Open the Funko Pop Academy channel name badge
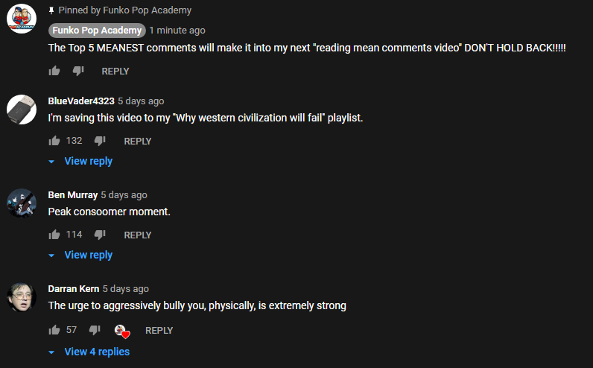This screenshot has width=593, height=368. pyautogui.click(x=97, y=31)
